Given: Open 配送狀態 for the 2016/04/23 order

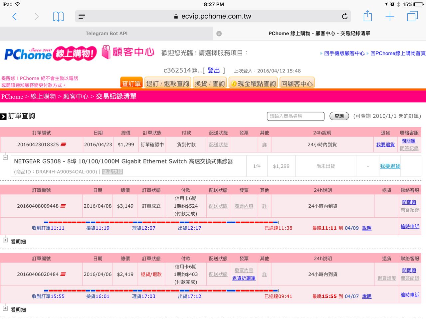Looking at the screenshot, I should tap(218, 145).
